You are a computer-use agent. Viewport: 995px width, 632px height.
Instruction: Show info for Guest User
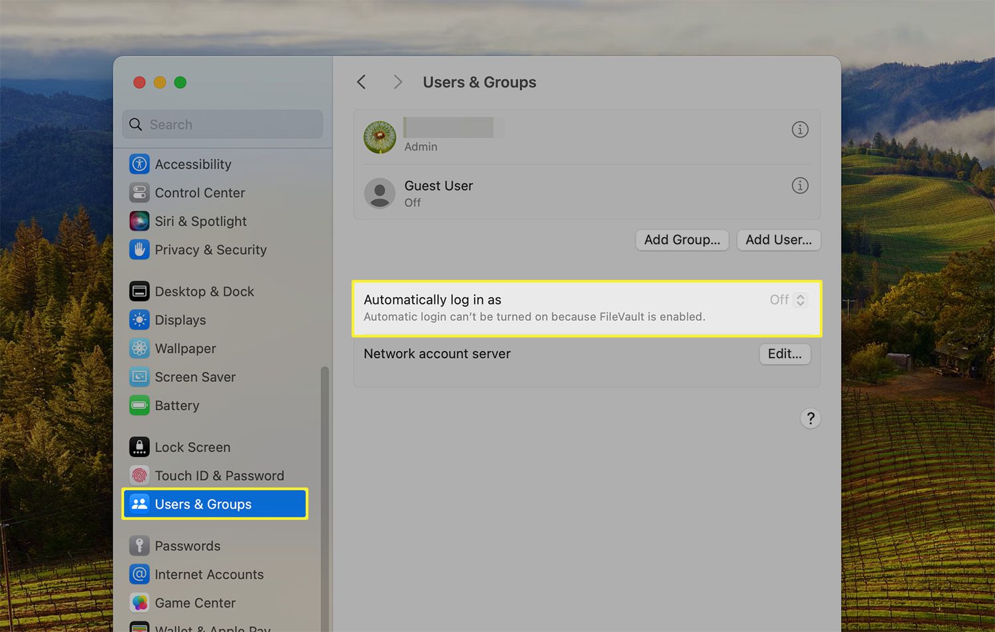pos(800,186)
